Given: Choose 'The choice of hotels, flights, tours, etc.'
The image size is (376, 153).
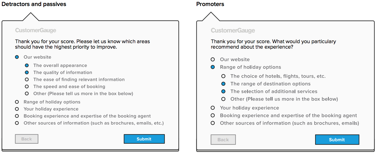Looking at the screenshot, I should 223,76.
